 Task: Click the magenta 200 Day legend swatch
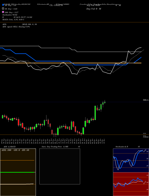3,12
